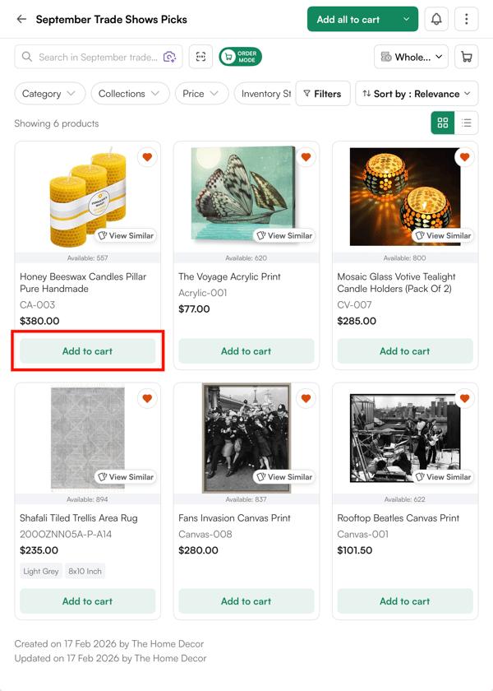Open the Collections filter
The height and width of the screenshot is (691, 493).
pyautogui.click(x=130, y=94)
